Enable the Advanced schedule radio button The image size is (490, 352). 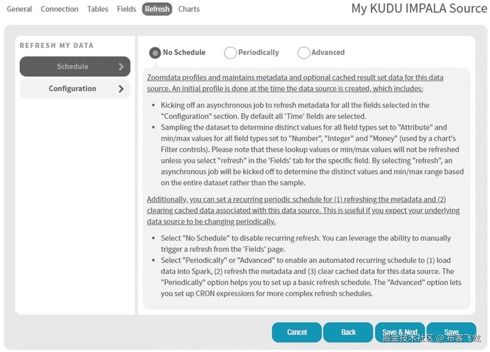(x=304, y=53)
